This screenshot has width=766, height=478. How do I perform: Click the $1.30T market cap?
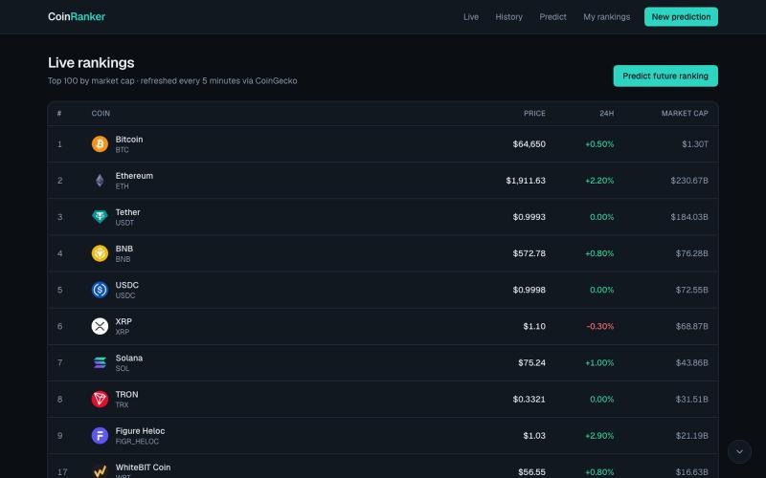695,144
